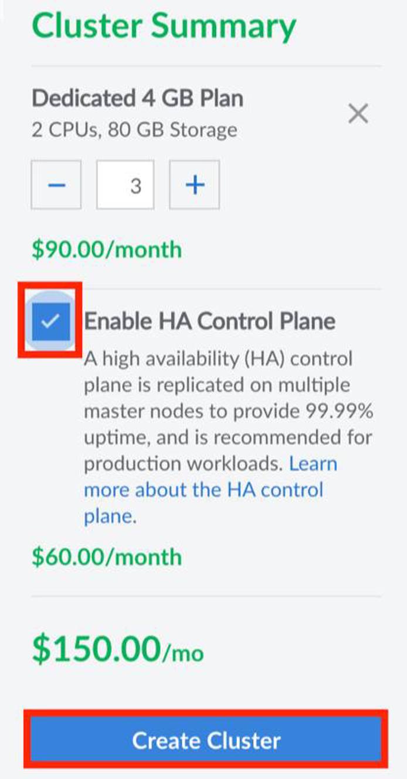This screenshot has width=407, height=779.
Task: Click the 2 CPUs, 80 GB Storage text
Action: click(x=134, y=129)
